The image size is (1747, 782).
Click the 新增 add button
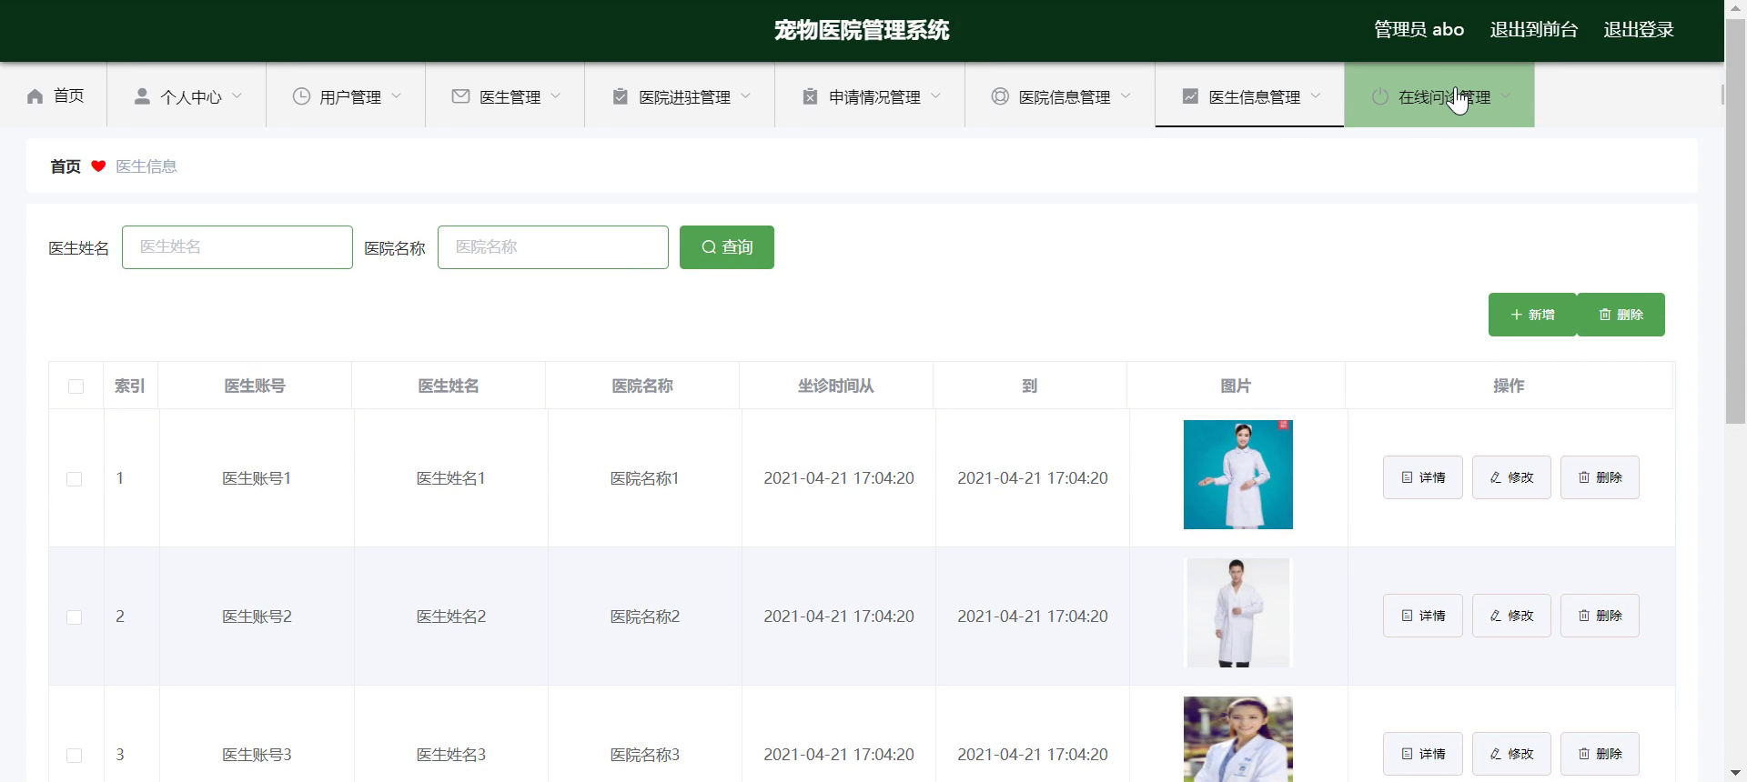pos(1532,315)
